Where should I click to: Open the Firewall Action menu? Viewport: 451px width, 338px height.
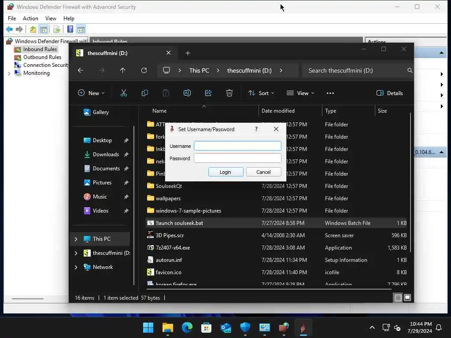point(30,18)
